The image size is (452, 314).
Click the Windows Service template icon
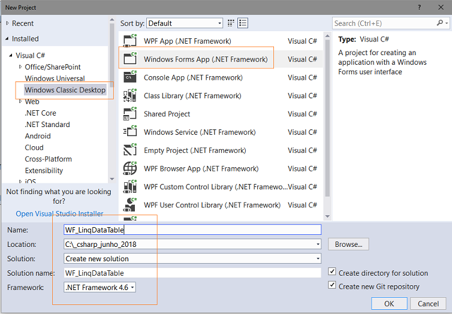(130, 132)
